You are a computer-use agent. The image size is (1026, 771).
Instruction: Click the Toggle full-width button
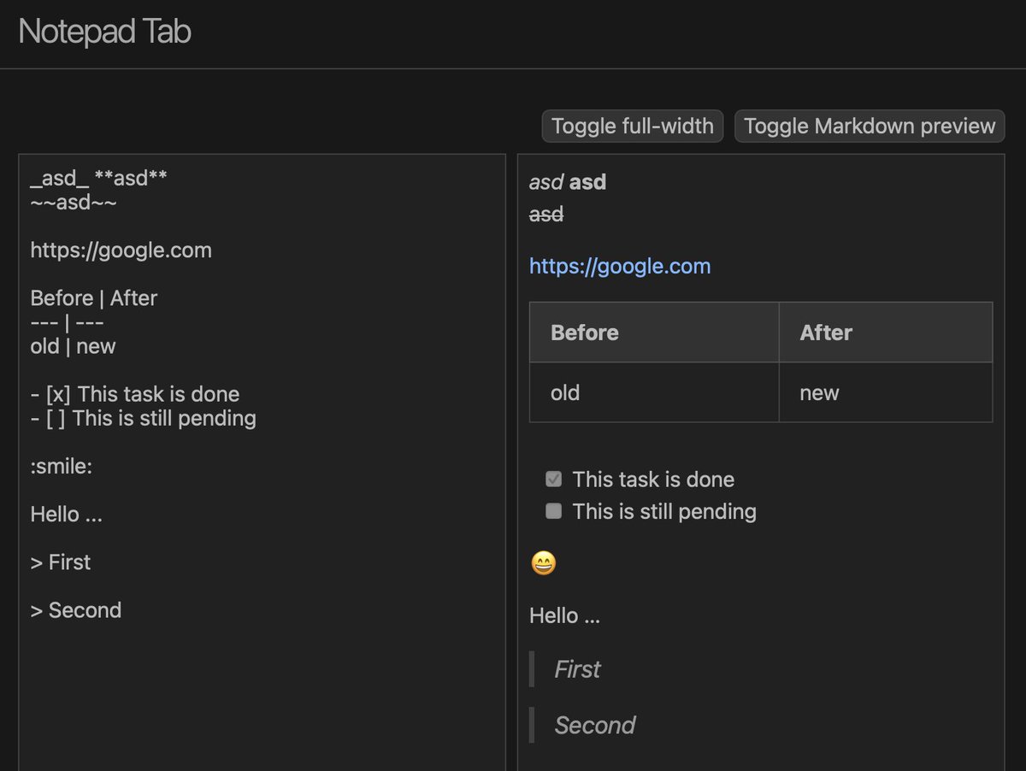click(633, 127)
